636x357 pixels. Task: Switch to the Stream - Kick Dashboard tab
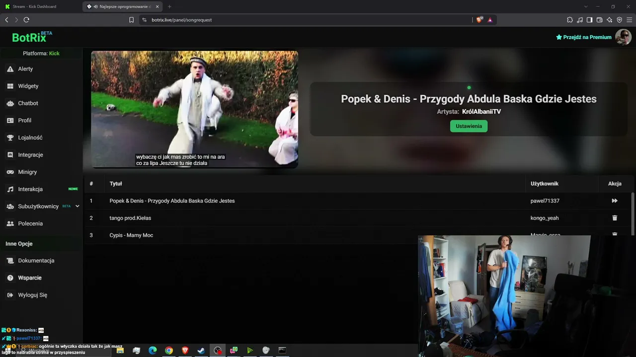click(x=40, y=6)
